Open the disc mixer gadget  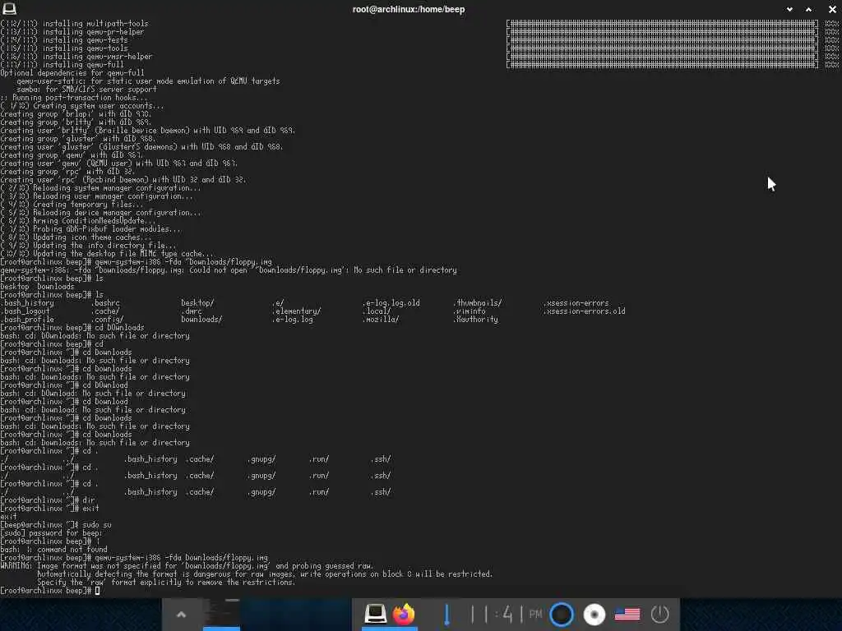594,615
